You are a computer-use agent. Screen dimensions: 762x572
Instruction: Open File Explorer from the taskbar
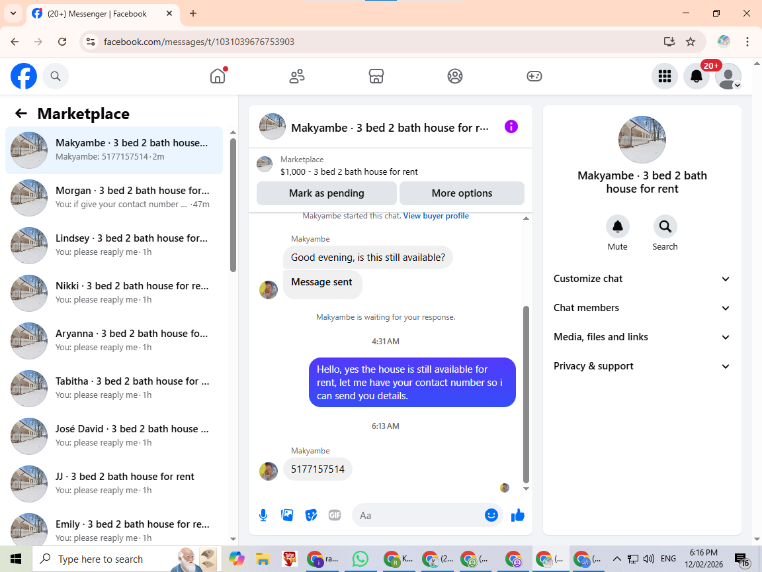263,559
